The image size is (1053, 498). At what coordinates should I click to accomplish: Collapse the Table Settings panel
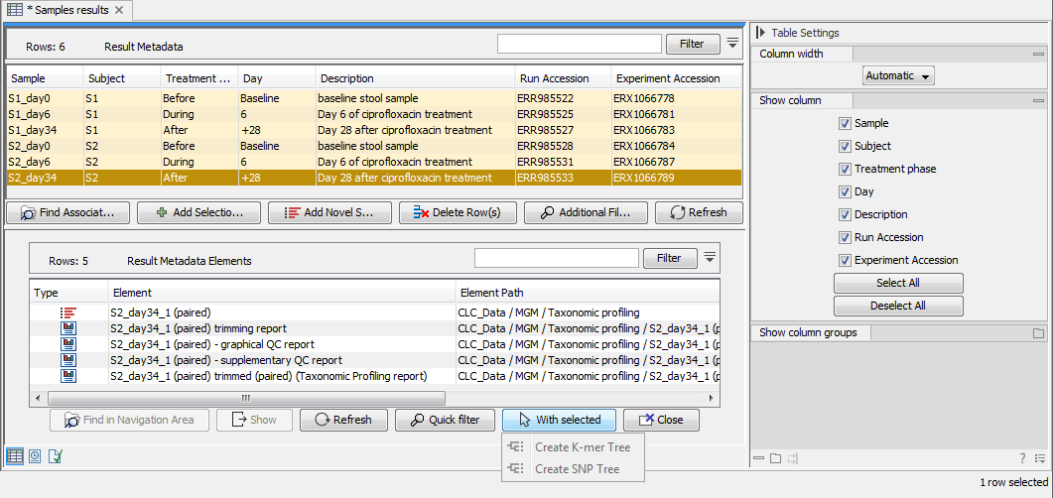click(x=760, y=33)
